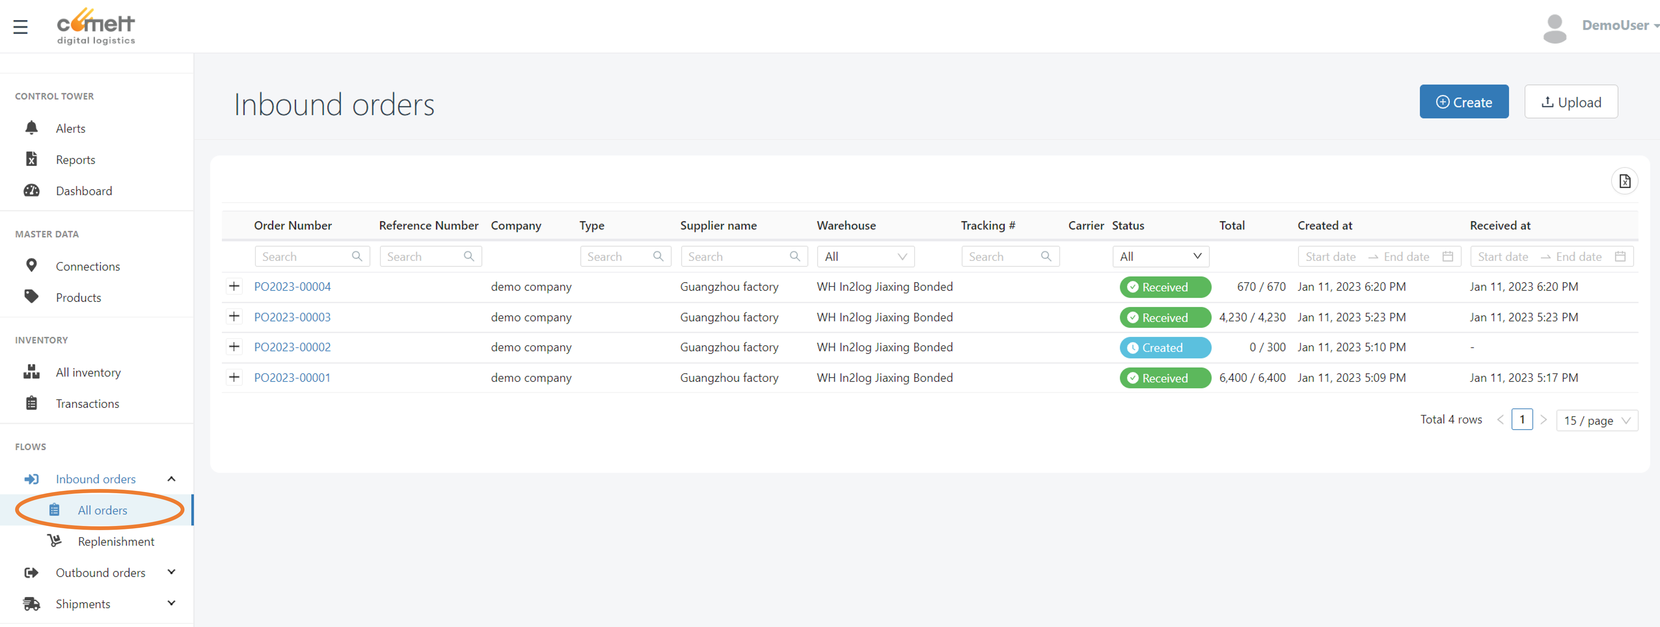Open the hamburger menu icon
The height and width of the screenshot is (627, 1660).
click(20, 27)
